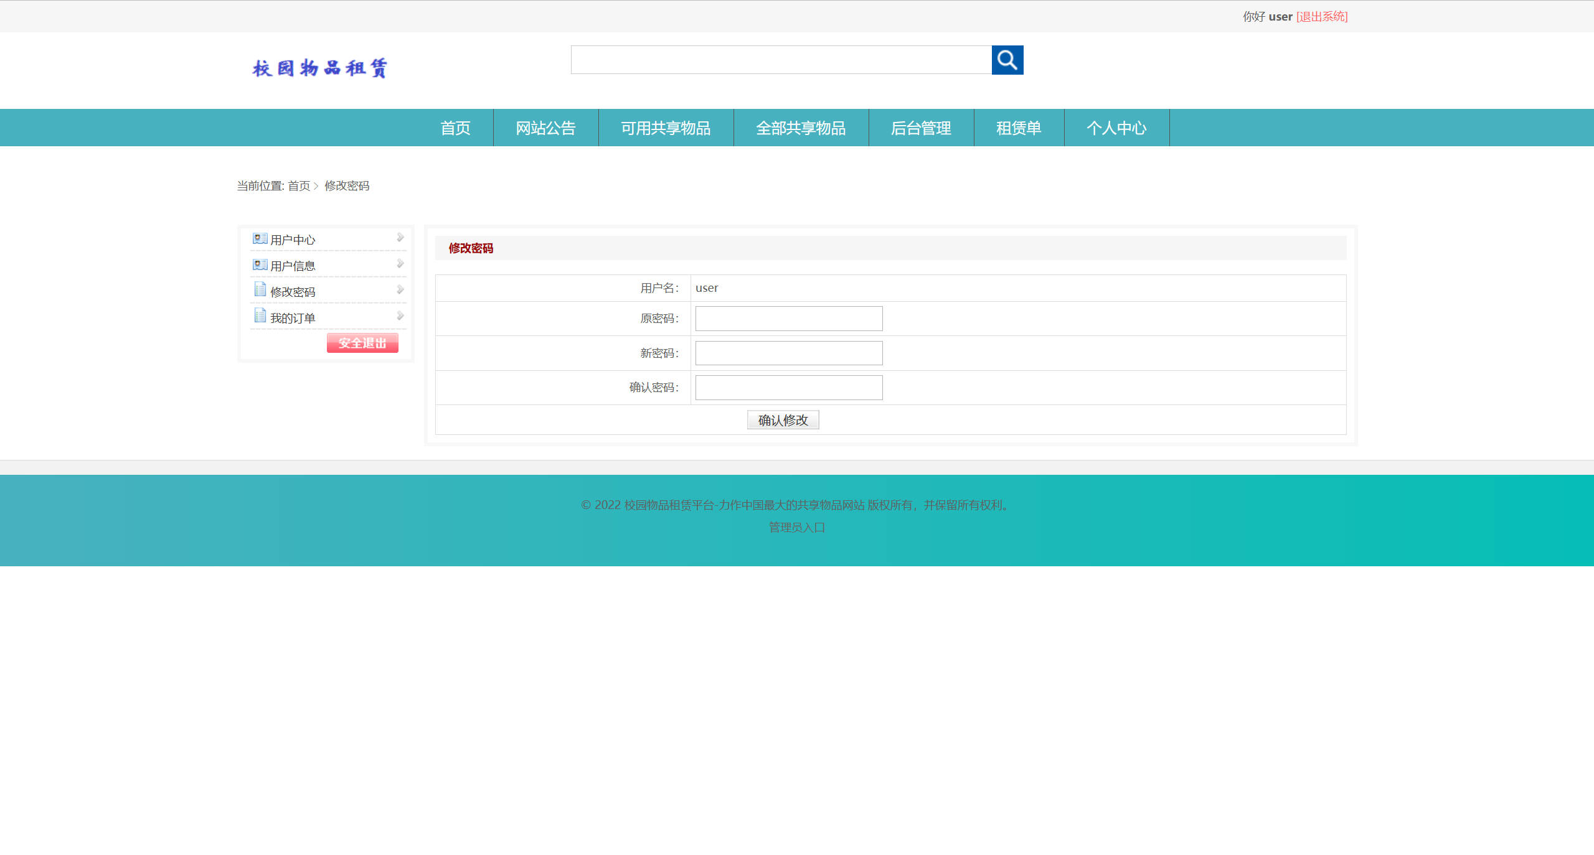Click the 退出系统 logout link
Screen dimensions: 1594x855
point(1321,16)
